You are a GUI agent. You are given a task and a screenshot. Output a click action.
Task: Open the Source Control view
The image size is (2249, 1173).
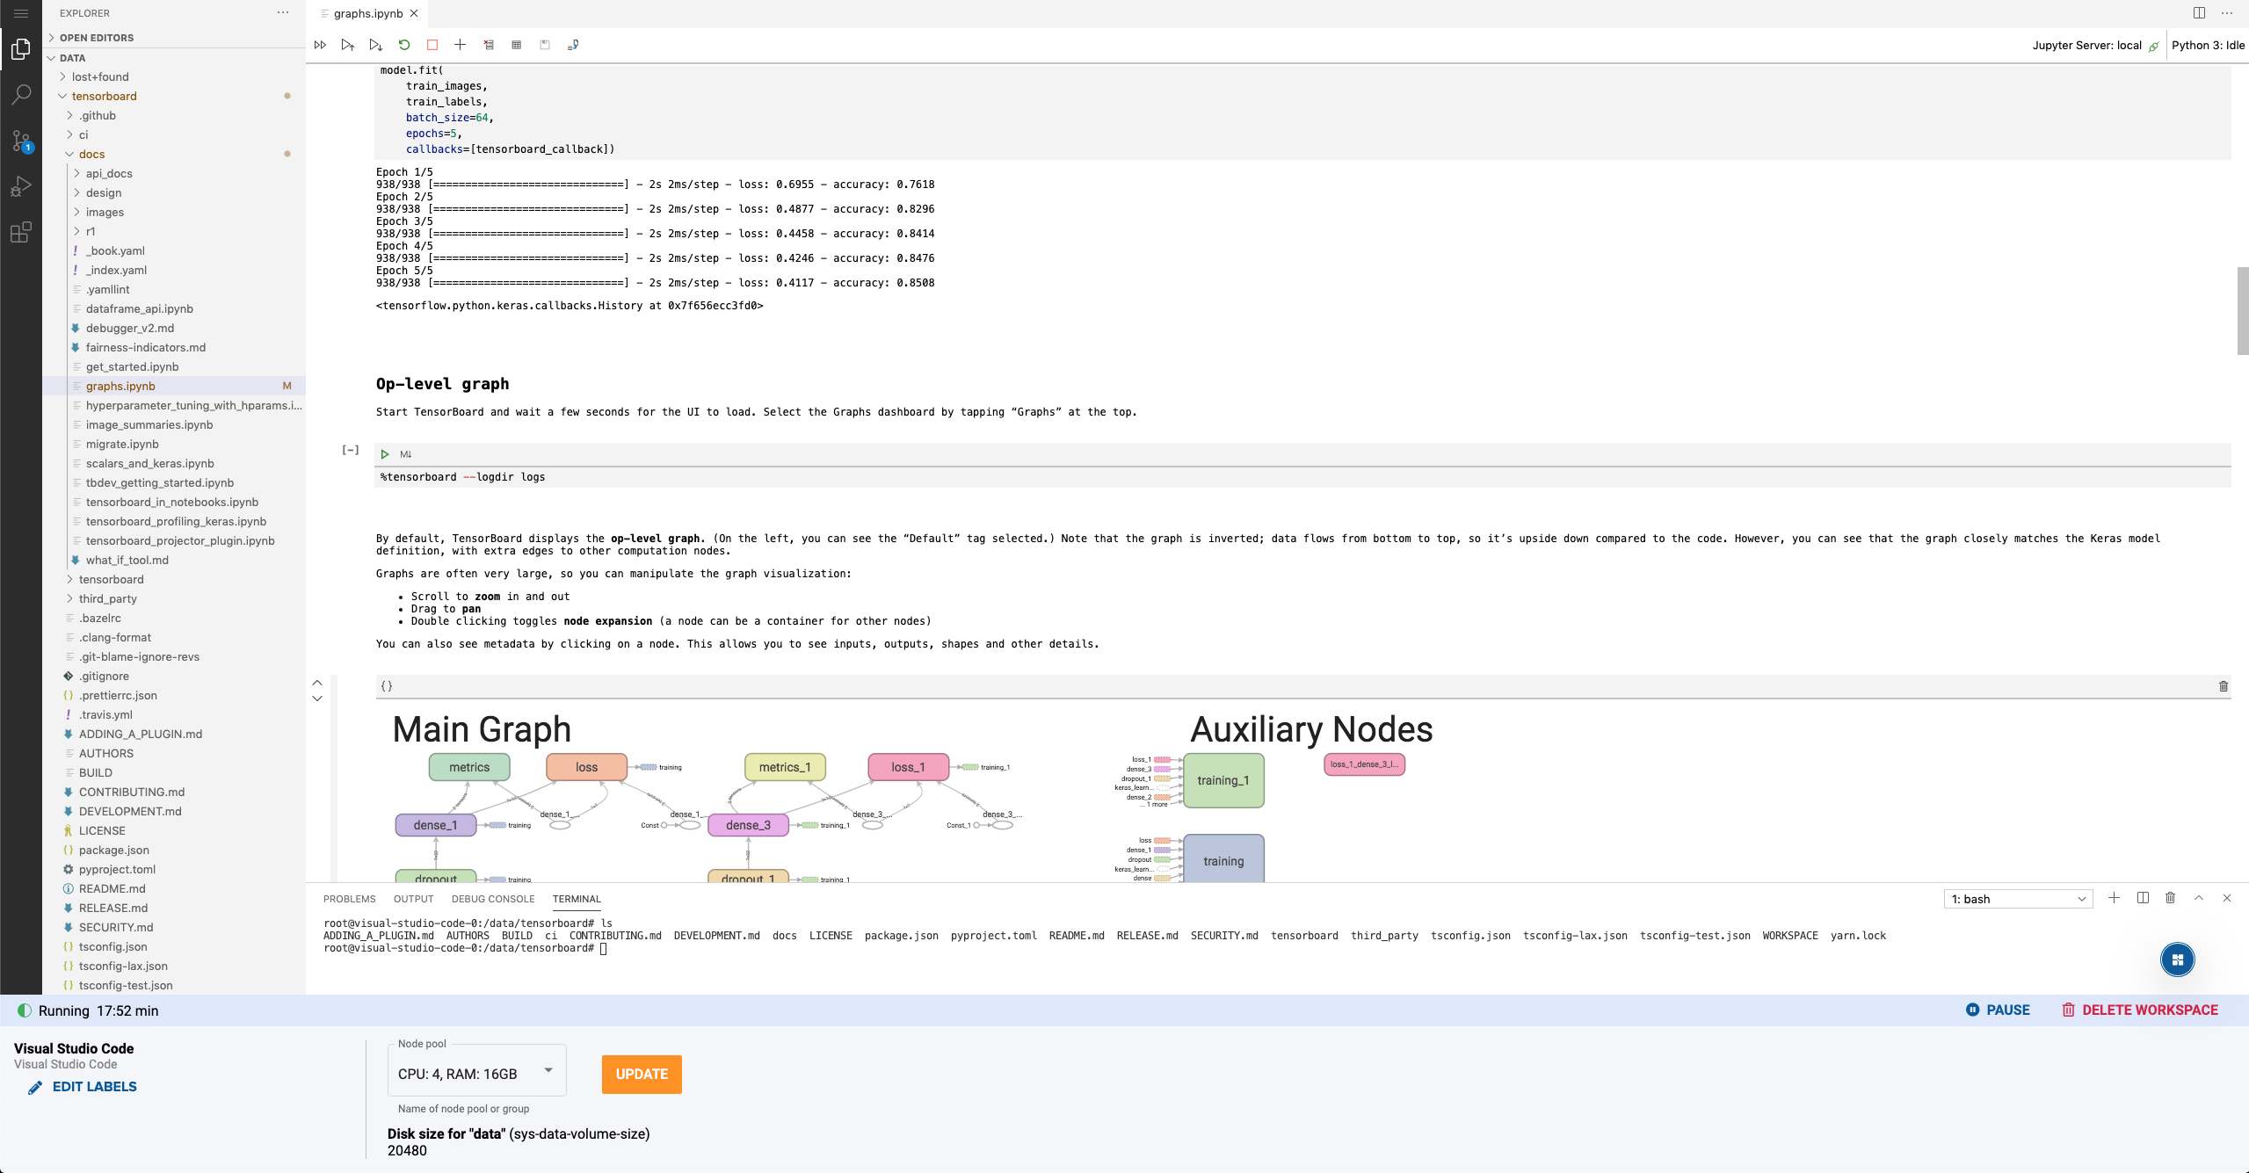21,141
